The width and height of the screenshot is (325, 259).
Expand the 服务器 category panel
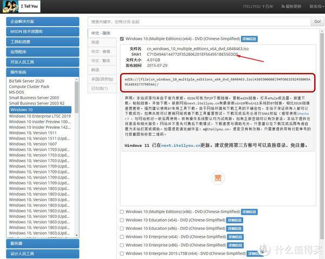[x=42, y=243]
